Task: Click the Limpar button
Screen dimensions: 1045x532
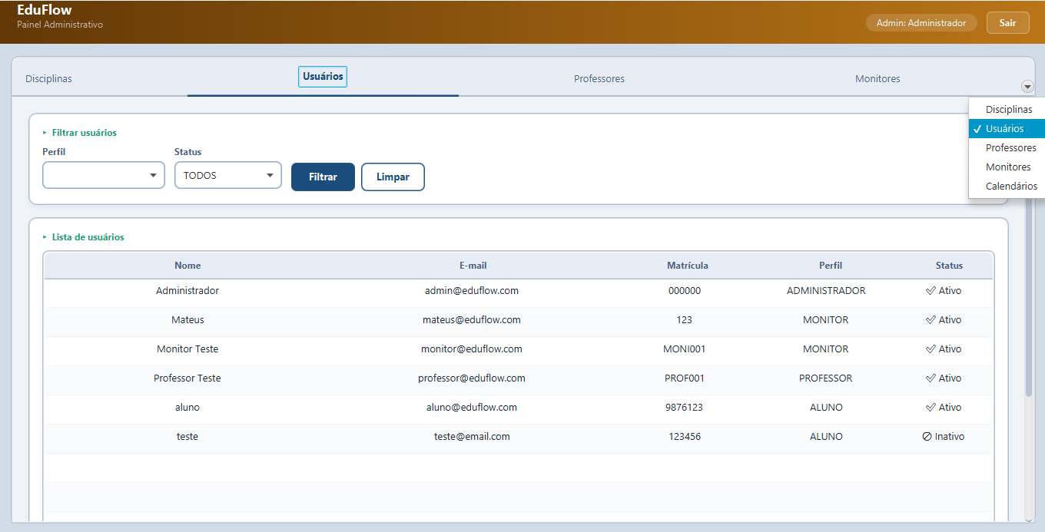Action: click(x=393, y=177)
